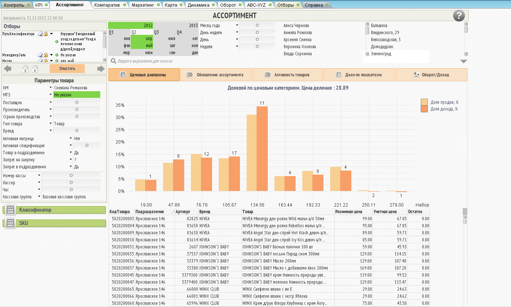Click the Доля продаж legend swatch
Viewport: 511px width, 307px height.
[x=424, y=102]
